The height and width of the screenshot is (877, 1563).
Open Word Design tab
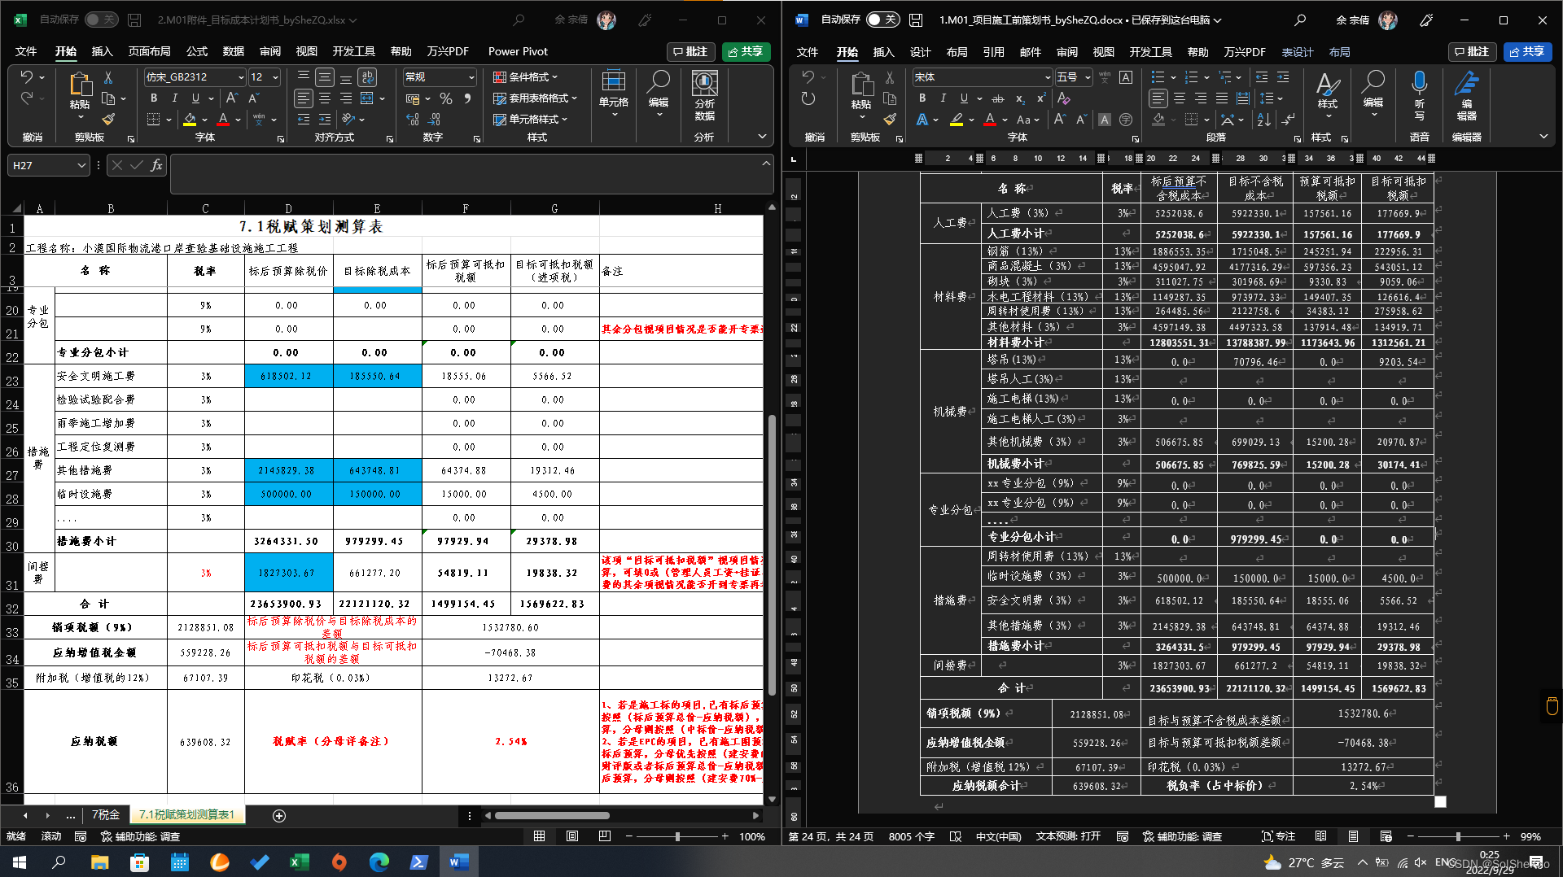coord(920,52)
